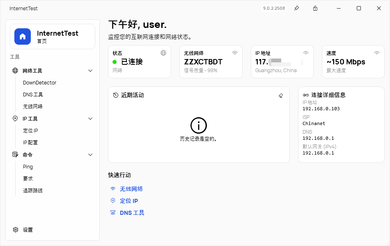
Task: Click the pin window icon in title bar
Action: point(296,8)
